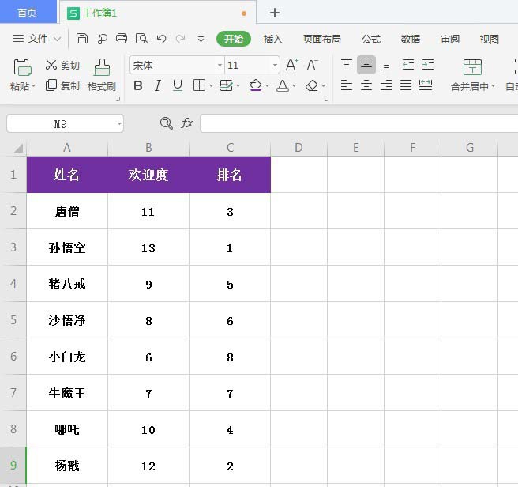
Task: Select the 工作簿1 document tab
Action: click(158, 13)
